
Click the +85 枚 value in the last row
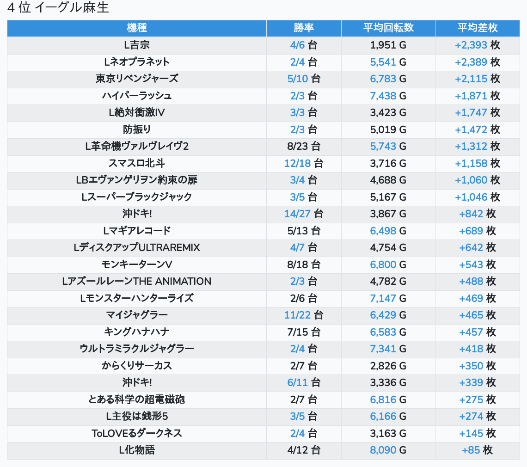click(x=477, y=450)
